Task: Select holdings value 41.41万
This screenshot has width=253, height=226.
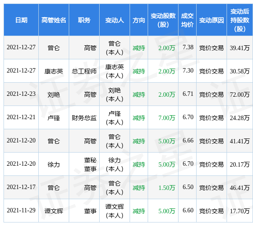Action: tap(240, 141)
